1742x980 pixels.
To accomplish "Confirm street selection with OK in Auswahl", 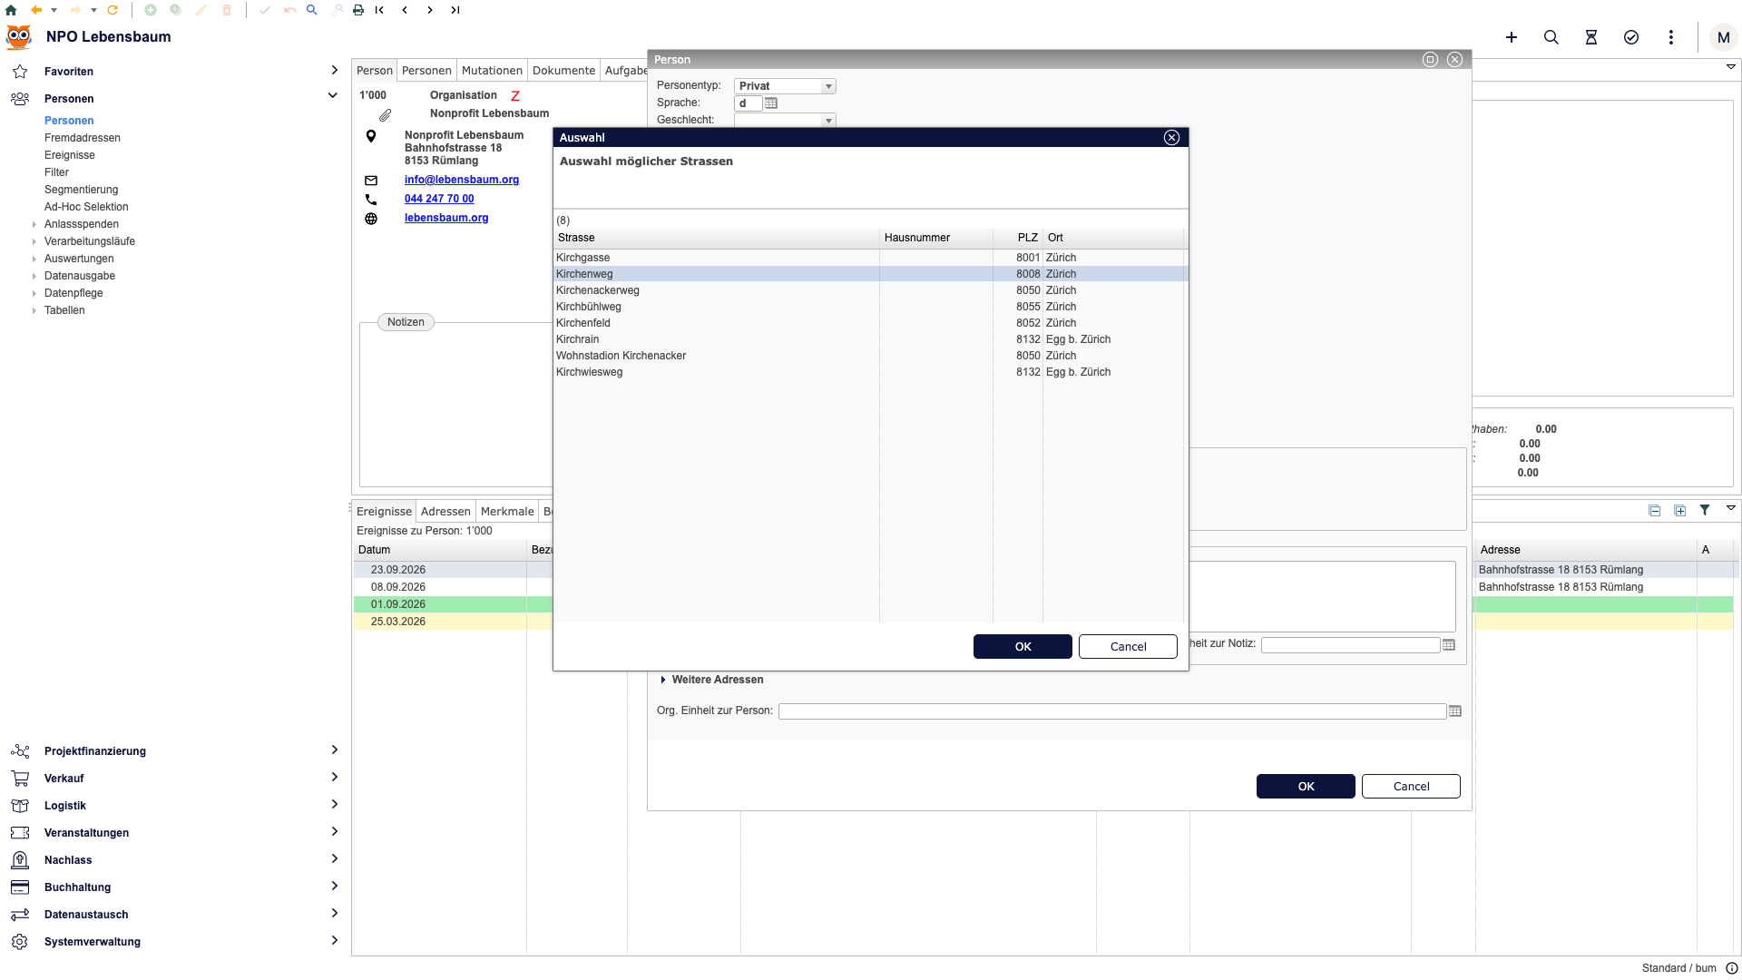I will 1023,647.
